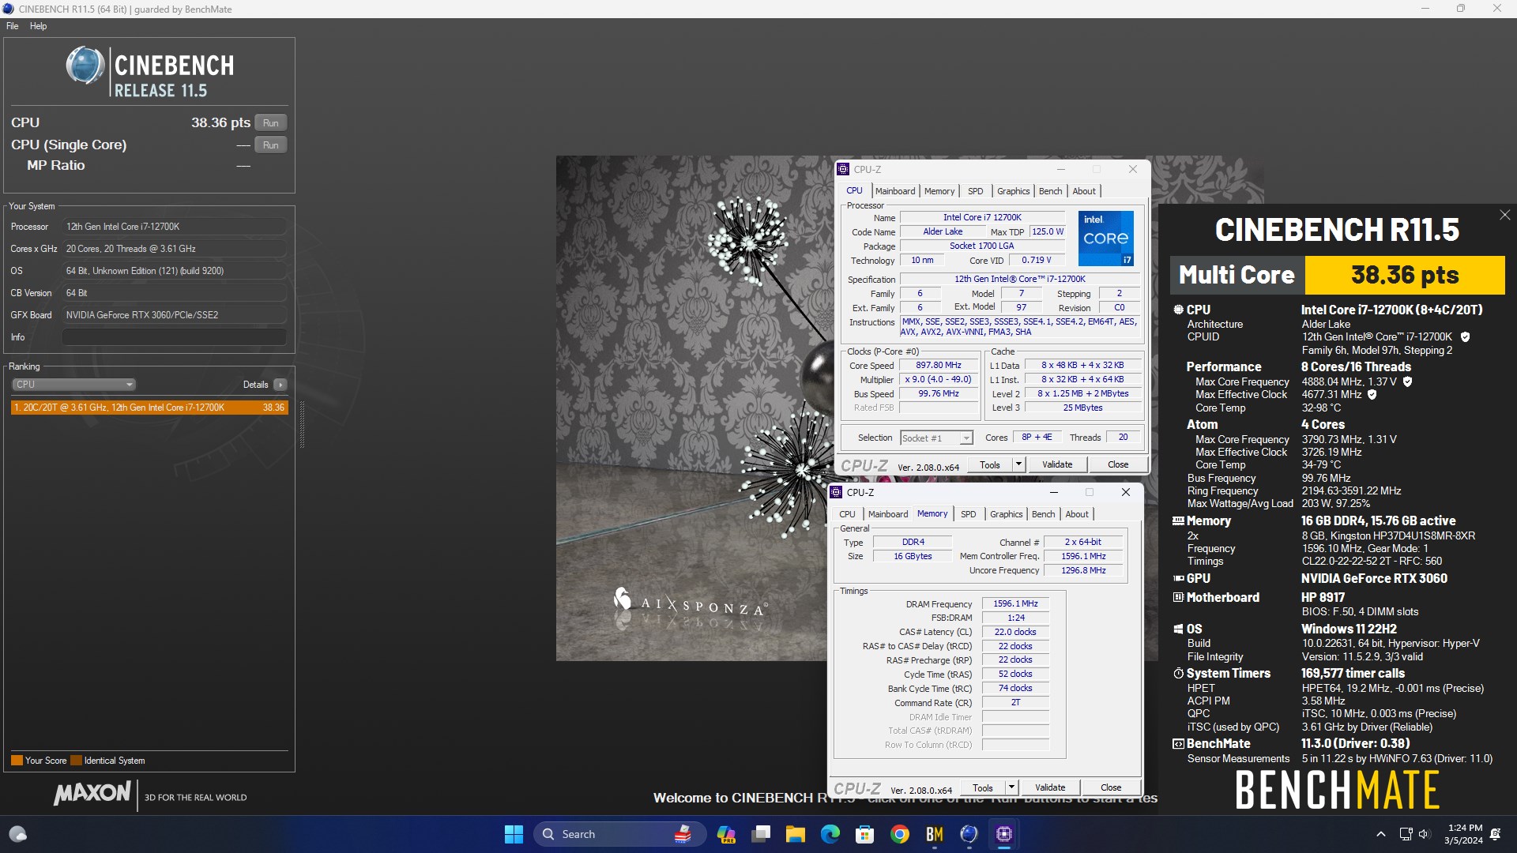Switch to Cinebench app in taskbar
Screen dimensions: 1517x853
point(969,834)
